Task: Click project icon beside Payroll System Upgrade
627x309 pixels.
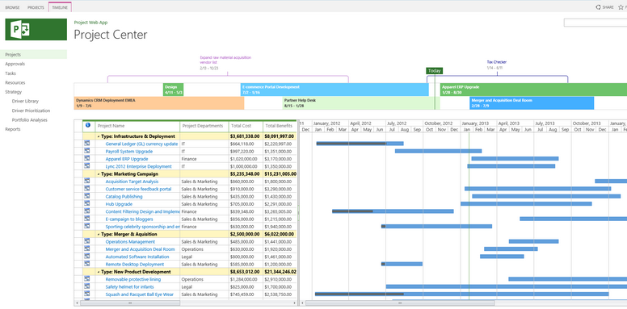Action: (87, 151)
